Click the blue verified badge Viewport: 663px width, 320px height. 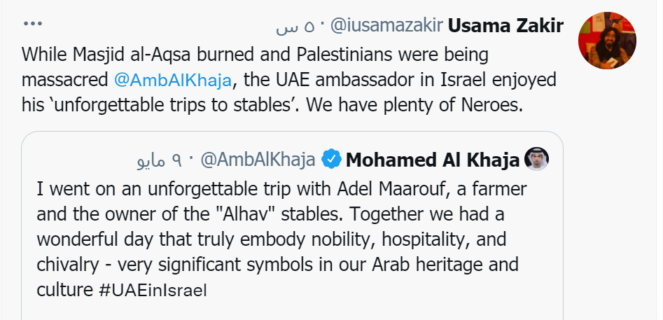[330, 160]
